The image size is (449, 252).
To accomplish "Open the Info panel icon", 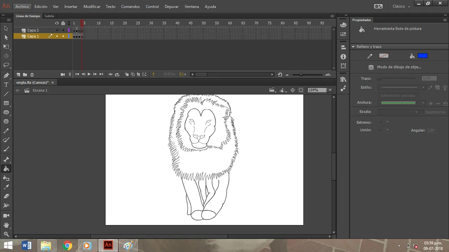I will pyautogui.click(x=343, y=56).
